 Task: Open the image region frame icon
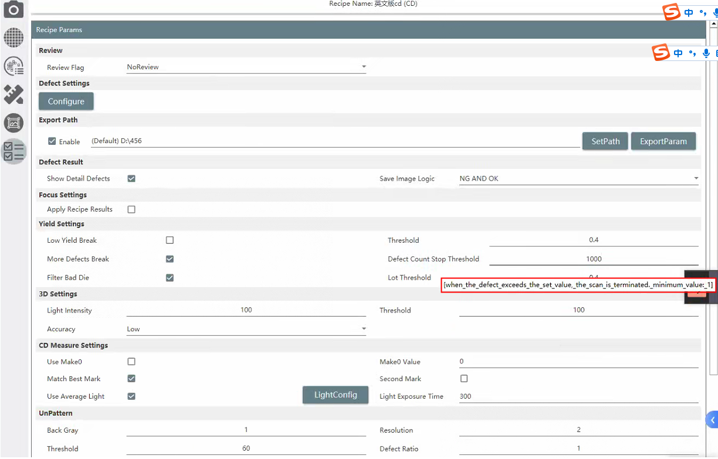click(13, 123)
